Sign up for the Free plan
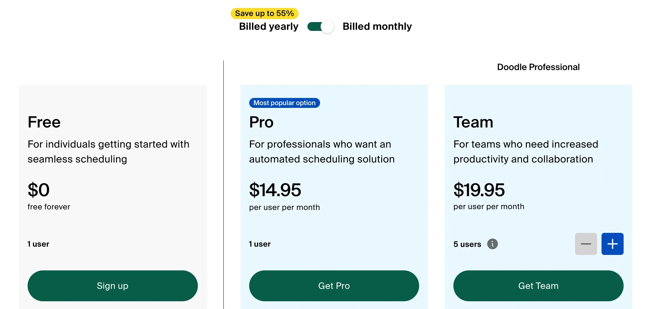The width and height of the screenshot is (649, 309). [113, 286]
